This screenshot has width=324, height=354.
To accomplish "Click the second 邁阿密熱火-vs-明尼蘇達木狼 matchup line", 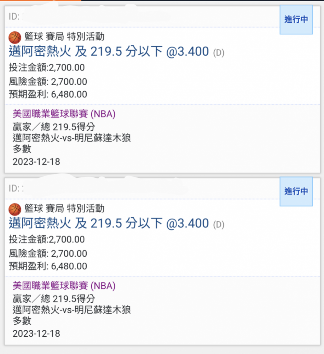I will [72, 310].
